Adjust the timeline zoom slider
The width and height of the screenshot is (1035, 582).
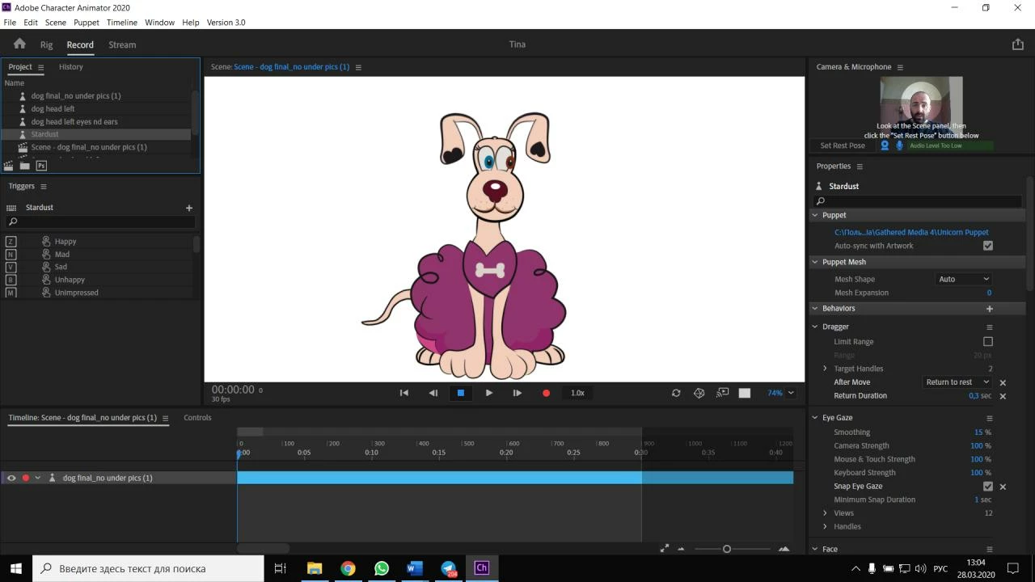(727, 549)
